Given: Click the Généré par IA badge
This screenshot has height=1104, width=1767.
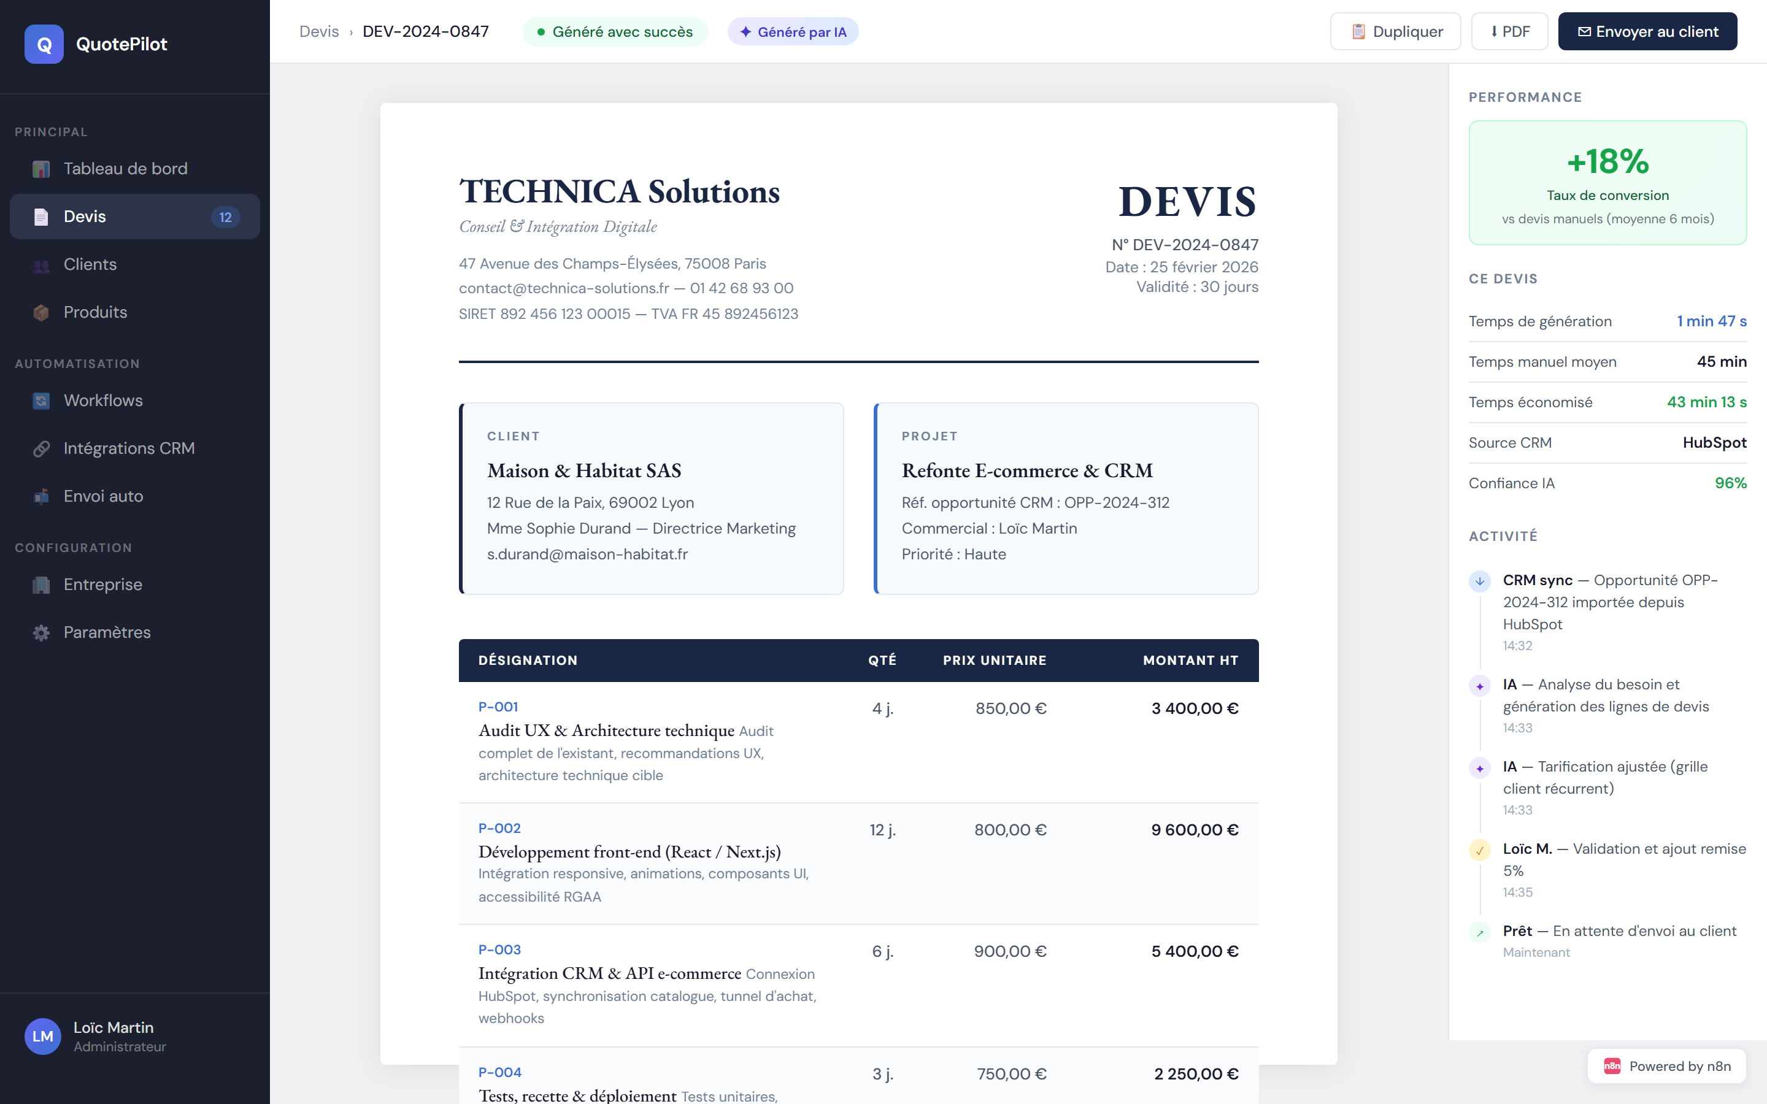Looking at the screenshot, I should [793, 31].
